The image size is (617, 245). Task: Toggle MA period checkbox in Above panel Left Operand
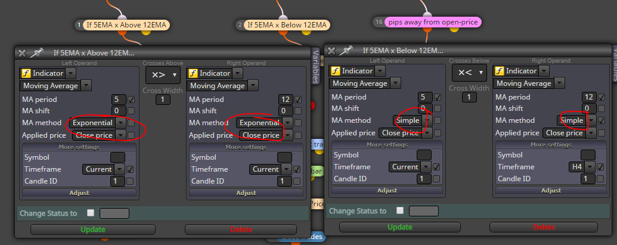pos(131,100)
